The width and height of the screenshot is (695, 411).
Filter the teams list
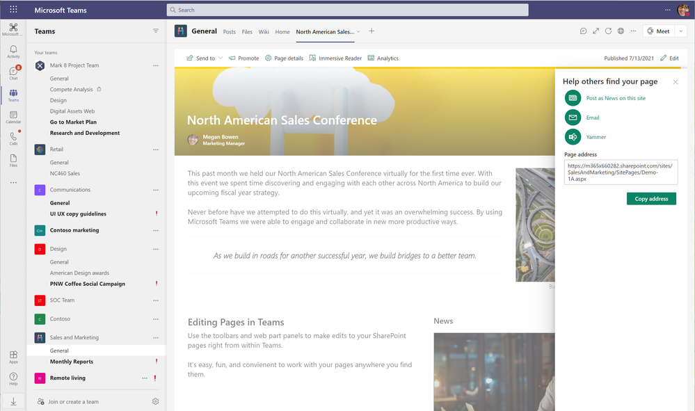coord(156,31)
